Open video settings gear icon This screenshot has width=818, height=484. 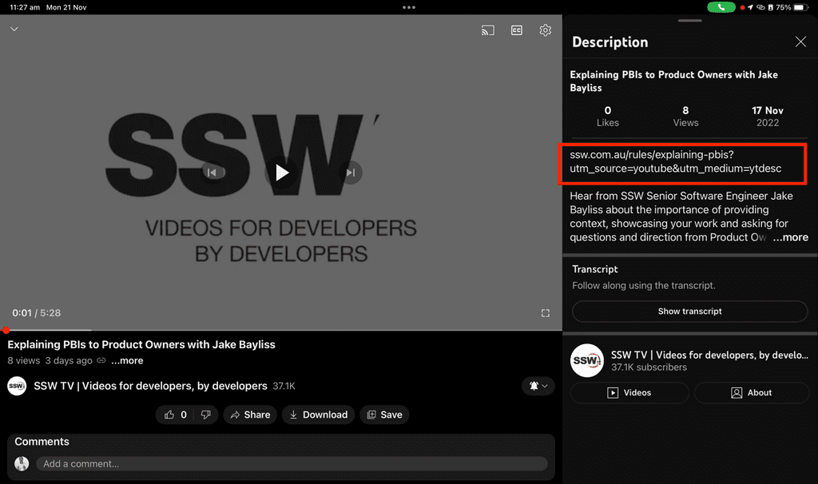pos(546,30)
